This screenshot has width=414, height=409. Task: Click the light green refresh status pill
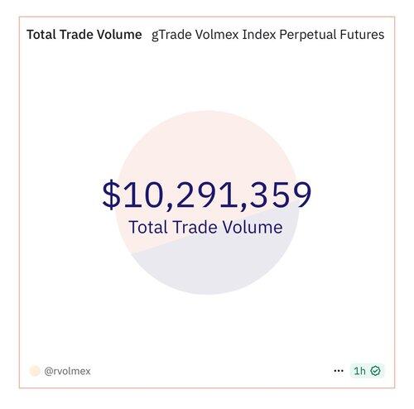(x=367, y=371)
